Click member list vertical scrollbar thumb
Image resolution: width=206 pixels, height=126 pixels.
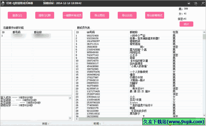[204, 37]
